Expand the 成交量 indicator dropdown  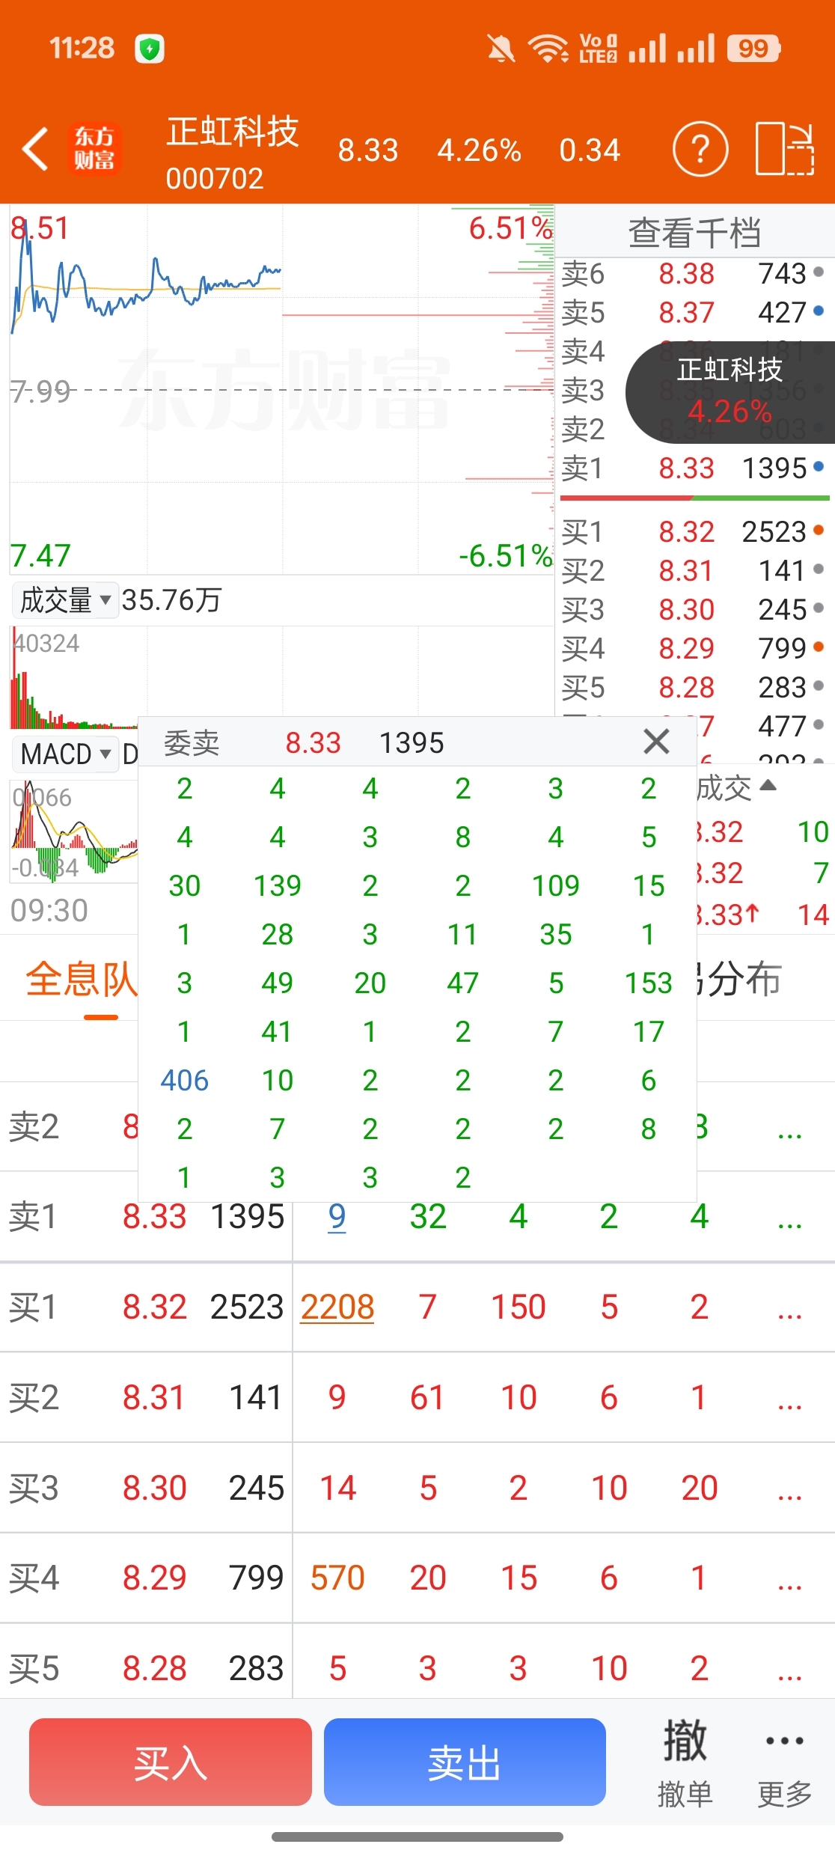coord(66,600)
